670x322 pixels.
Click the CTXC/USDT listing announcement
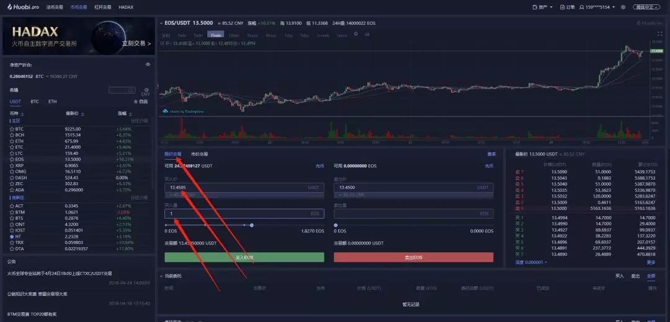[60, 273]
